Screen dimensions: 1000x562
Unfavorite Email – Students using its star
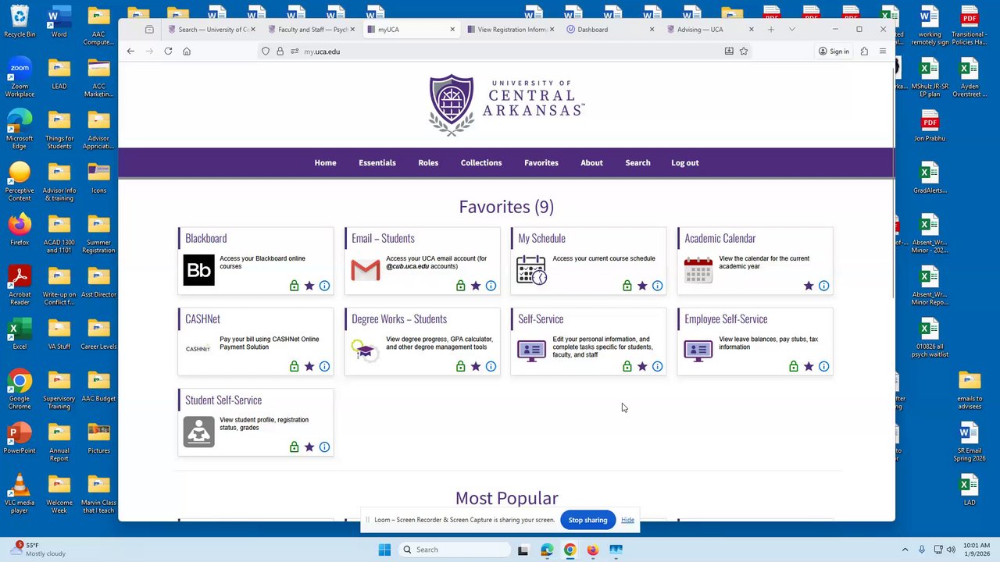pos(476,286)
